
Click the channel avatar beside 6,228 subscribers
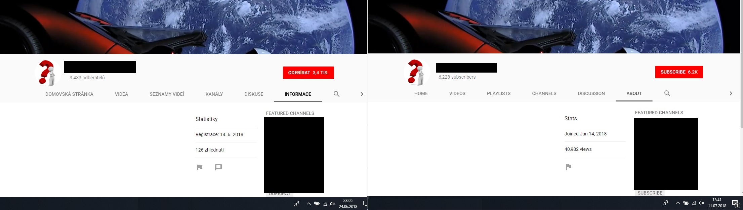[x=416, y=72]
